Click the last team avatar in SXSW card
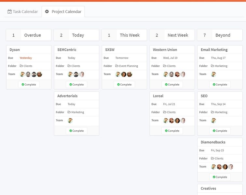 130,74
